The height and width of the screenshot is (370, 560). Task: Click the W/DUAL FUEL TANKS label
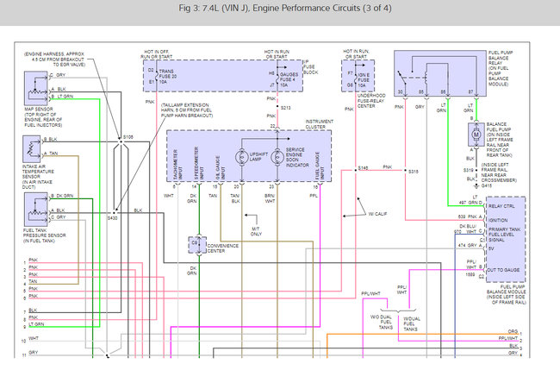pos(412,324)
